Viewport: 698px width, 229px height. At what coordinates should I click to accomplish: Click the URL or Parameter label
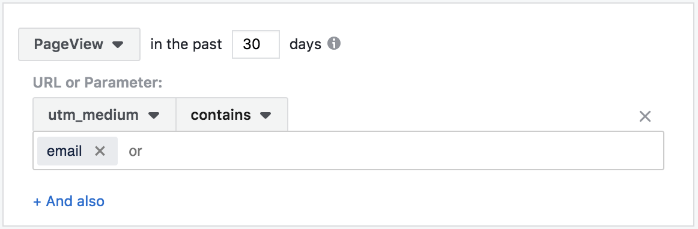97,82
